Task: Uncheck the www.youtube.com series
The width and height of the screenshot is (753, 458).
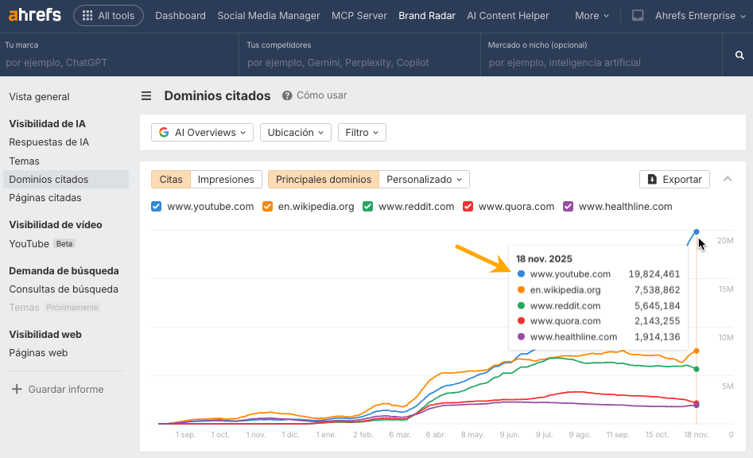Action: 157,206
